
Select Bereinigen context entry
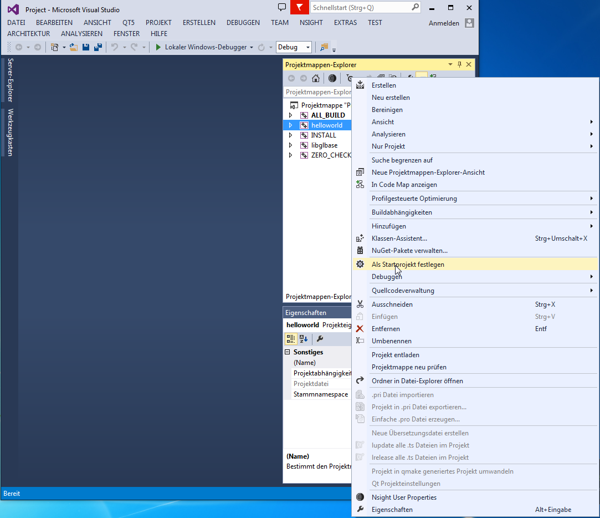[475, 110]
